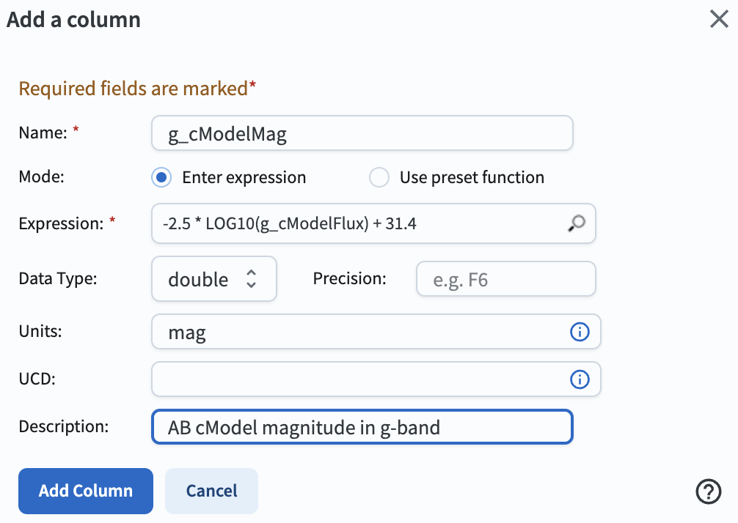Select the Use preset function mode
Viewport: 738px width, 523px height.
pos(379,177)
